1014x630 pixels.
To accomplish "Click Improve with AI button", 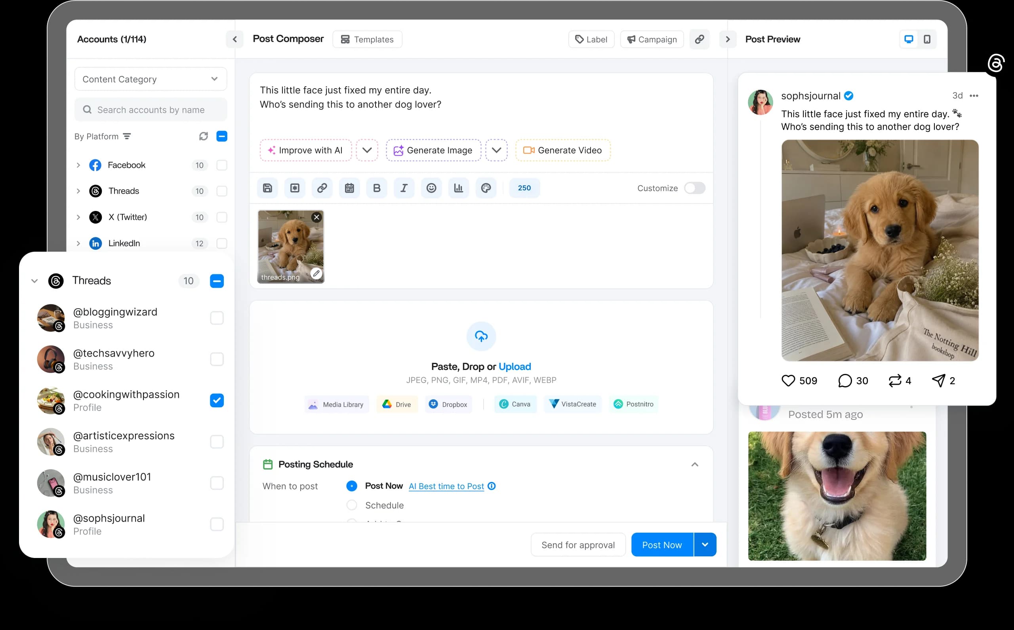I will click(306, 150).
